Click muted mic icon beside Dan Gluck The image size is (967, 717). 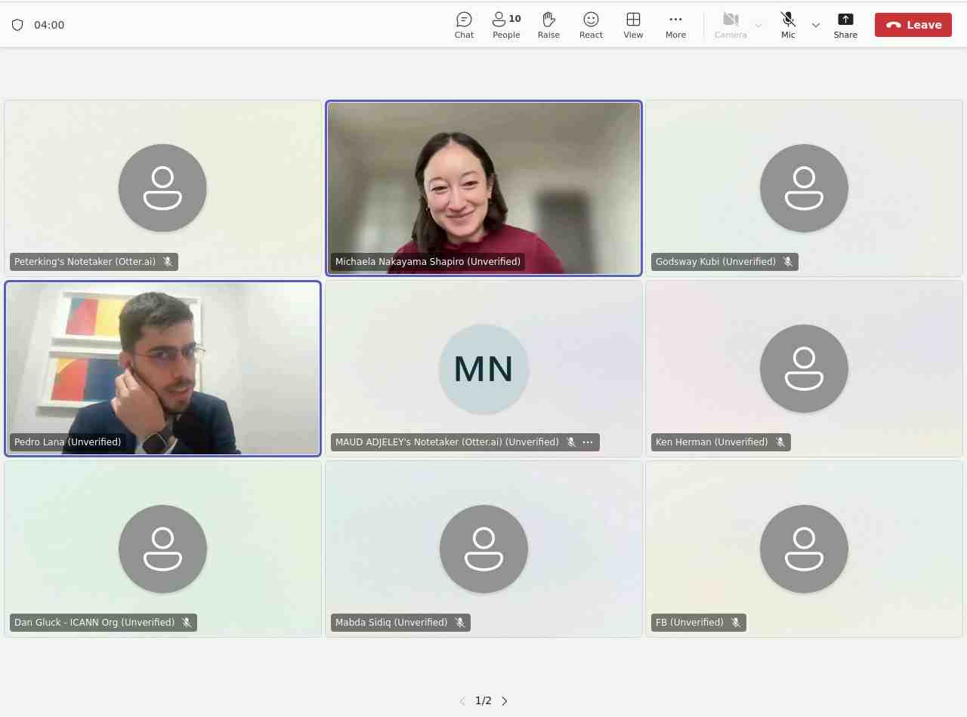pos(187,623)
